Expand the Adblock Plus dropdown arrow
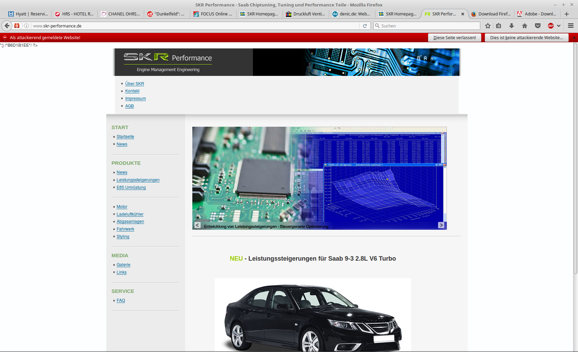 click(559, 26)
